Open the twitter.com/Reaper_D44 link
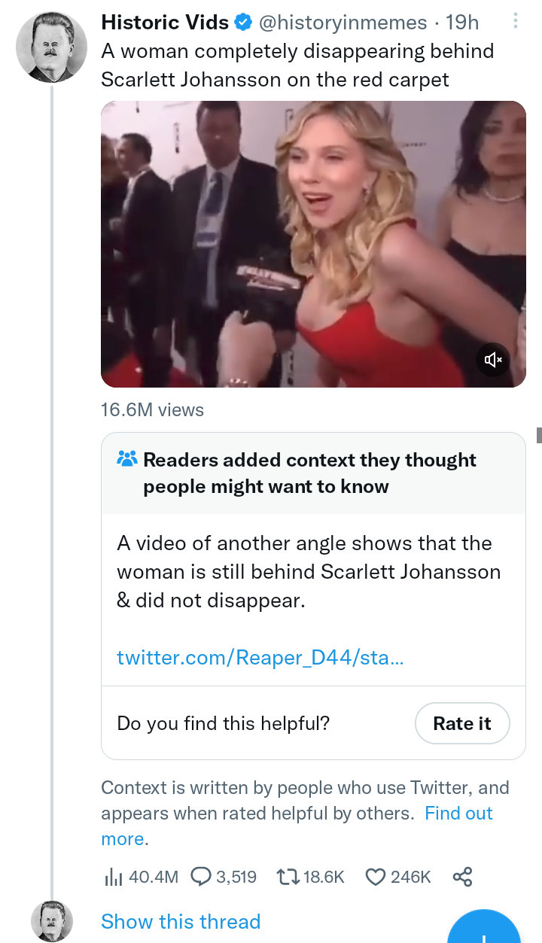 (x=260, y=657)
